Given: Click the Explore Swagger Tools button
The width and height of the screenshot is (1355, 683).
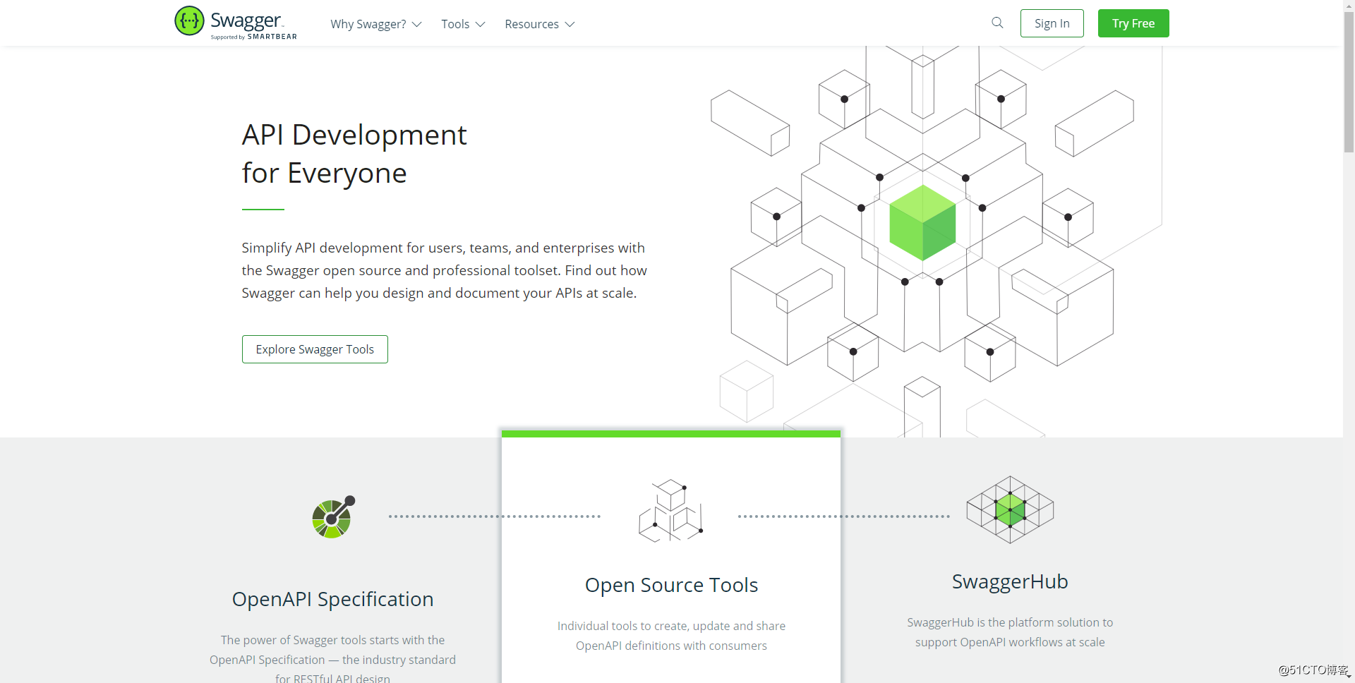Looking at the screenshot, I should tap(315, 349).
